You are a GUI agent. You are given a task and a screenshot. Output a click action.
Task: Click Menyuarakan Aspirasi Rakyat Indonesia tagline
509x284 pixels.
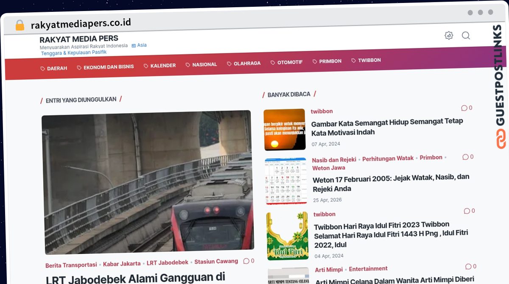pos(84,47)
